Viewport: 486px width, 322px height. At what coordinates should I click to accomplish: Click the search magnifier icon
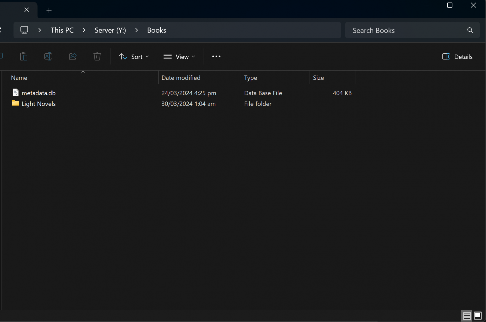coord(470,30)
